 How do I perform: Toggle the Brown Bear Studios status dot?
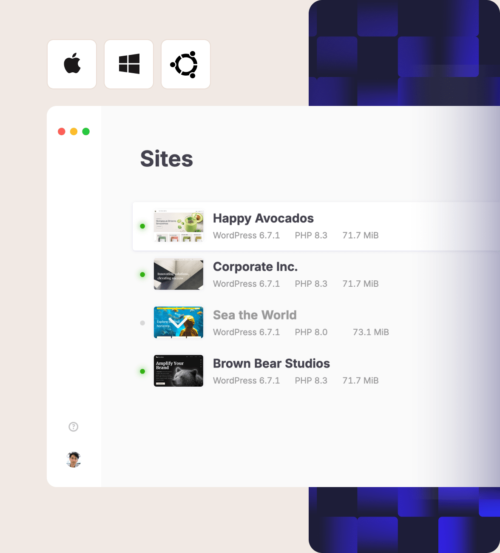tap(142, 371)
